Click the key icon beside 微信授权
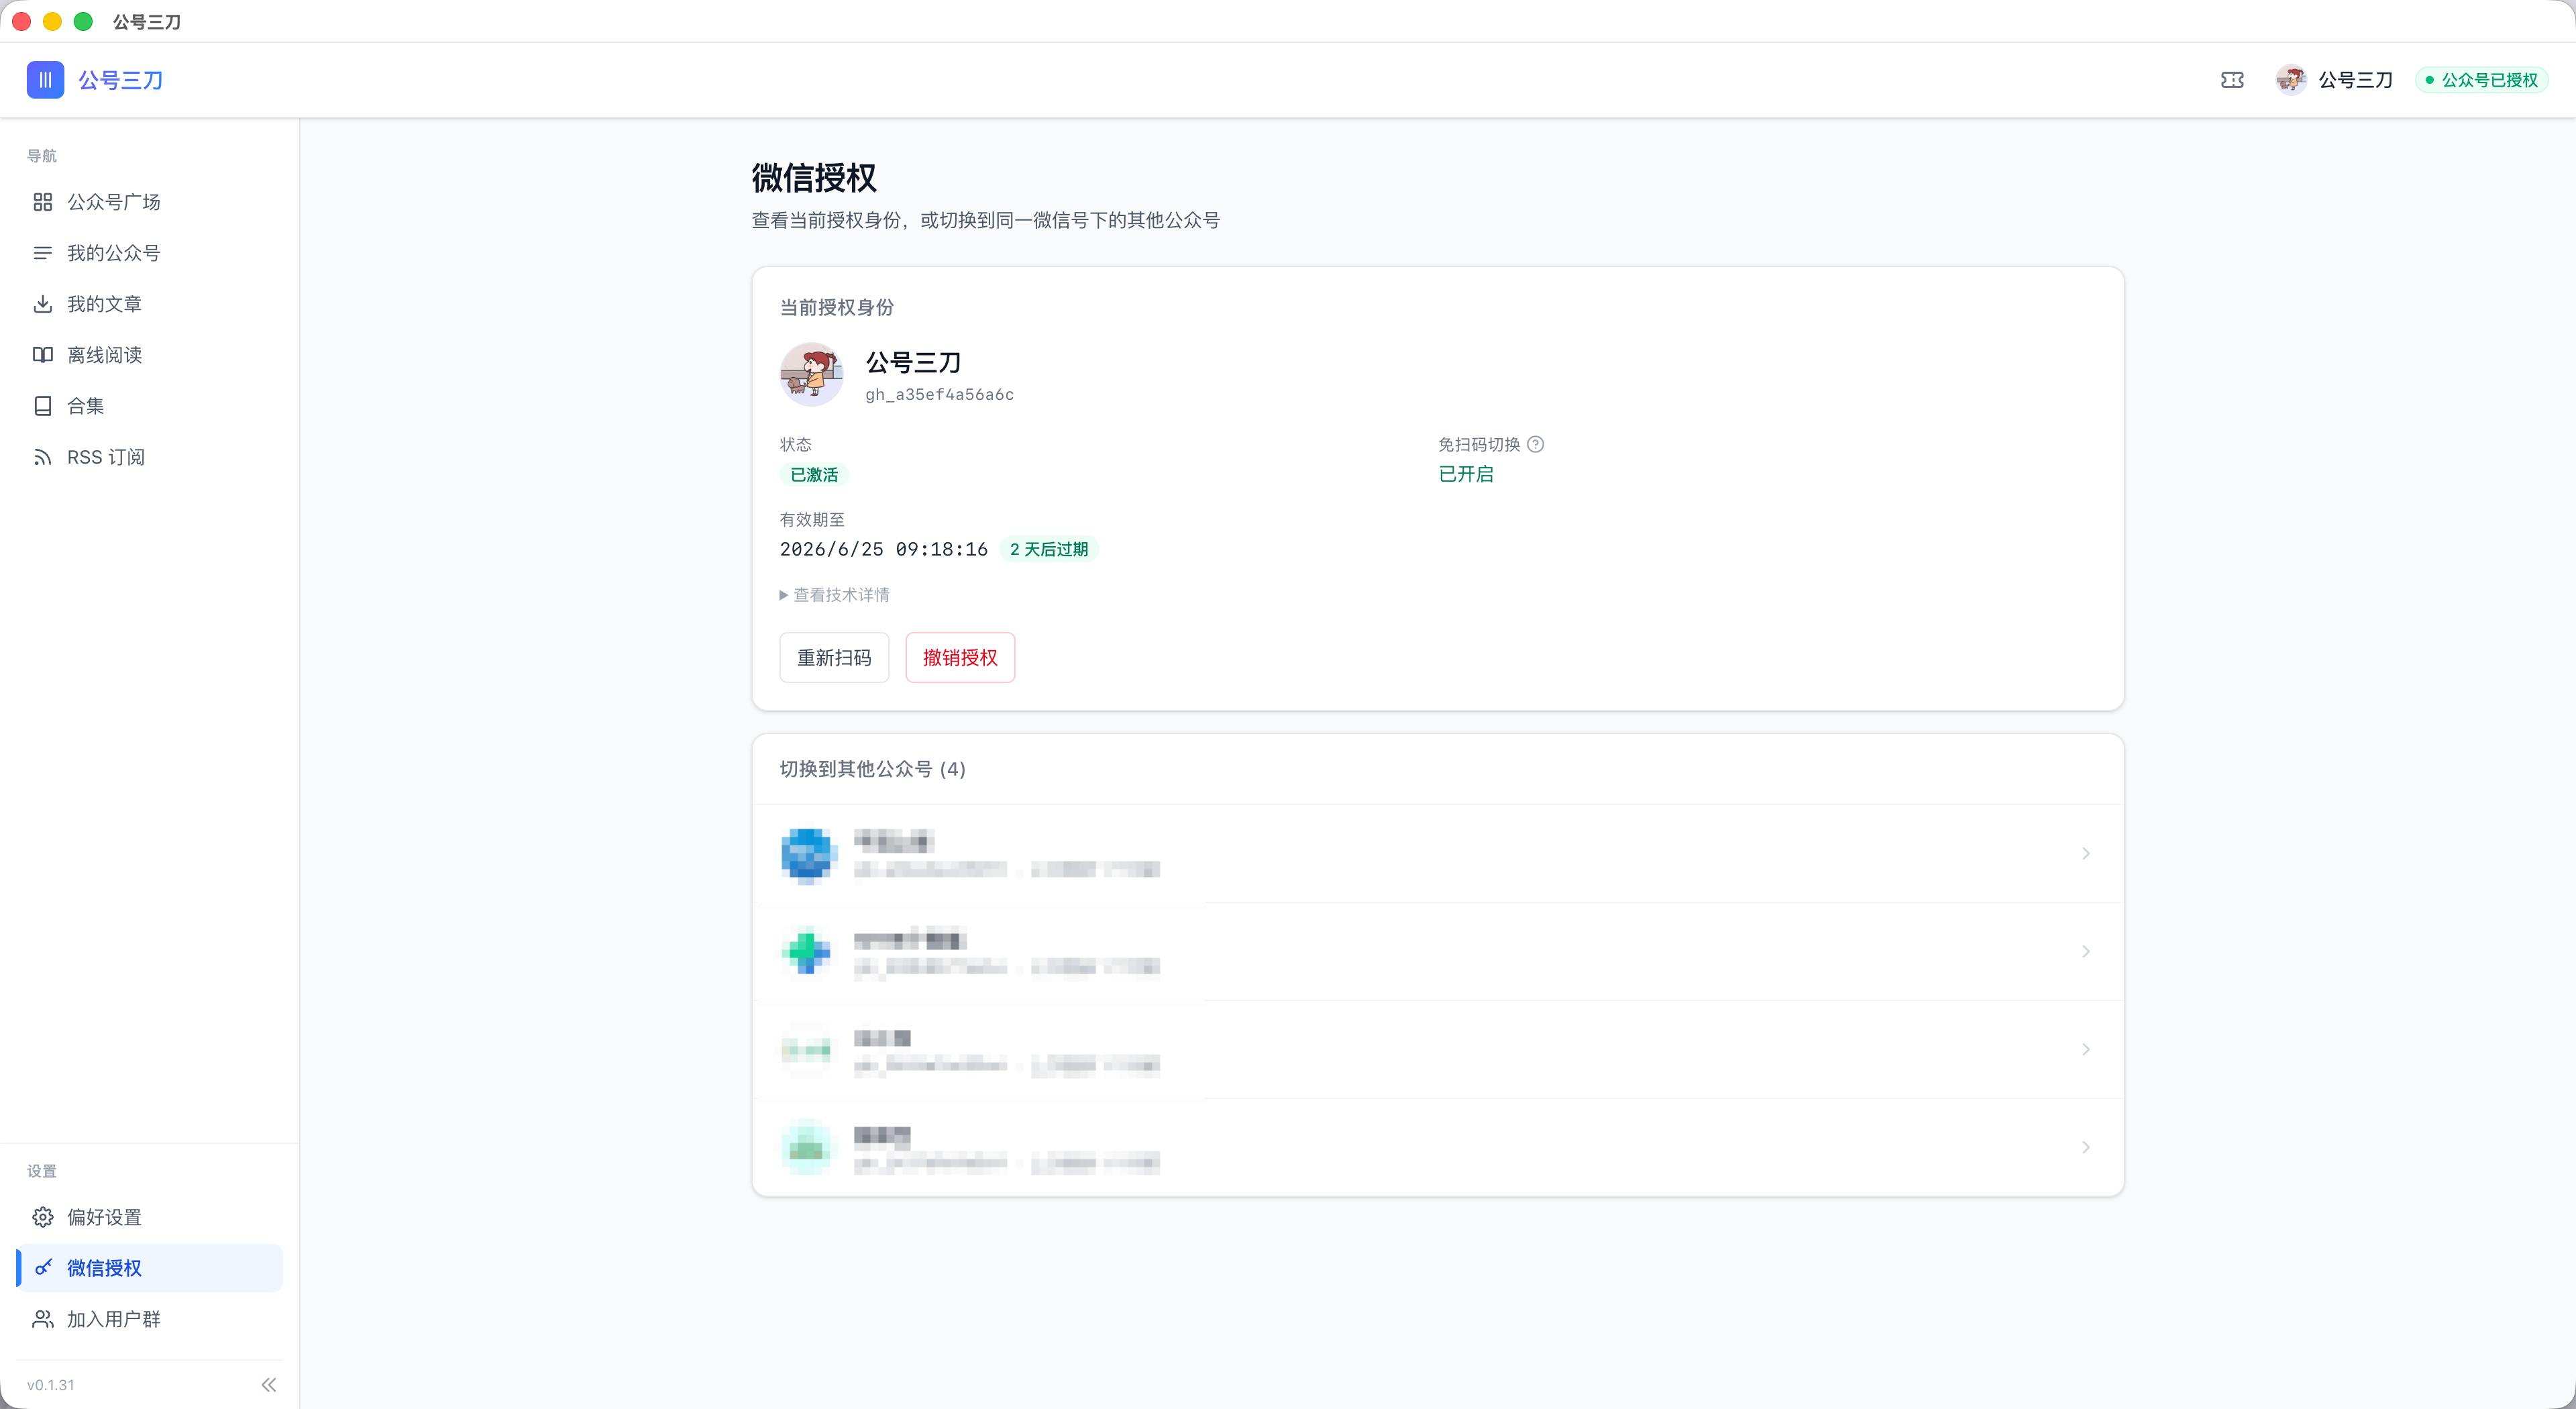The height and width of the screenshot is (1409, 2576). (42, 1268)
